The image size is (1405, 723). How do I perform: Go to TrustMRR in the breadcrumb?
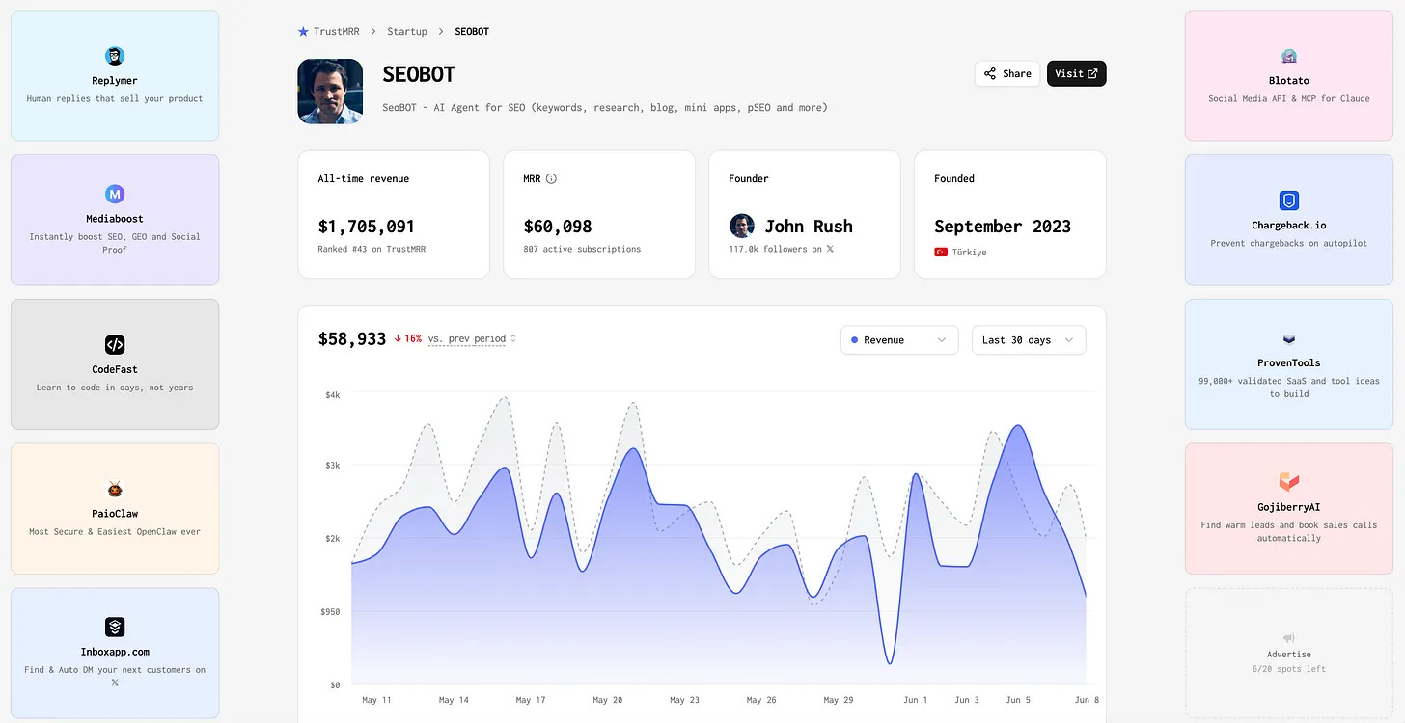coord(336,32)
